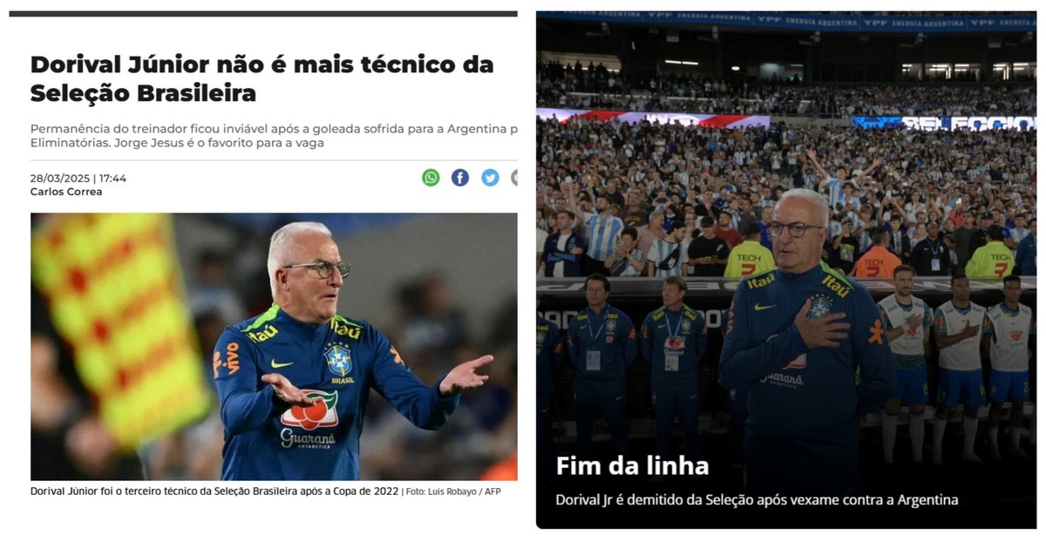
Task: Open the headline 'Dorival Júnior não é mais técnico'
Action: [261, 78]
